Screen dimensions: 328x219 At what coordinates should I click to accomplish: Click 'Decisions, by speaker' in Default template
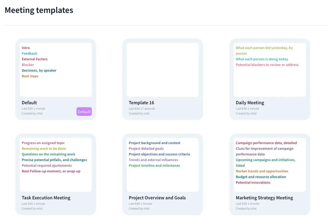[39, 71]
